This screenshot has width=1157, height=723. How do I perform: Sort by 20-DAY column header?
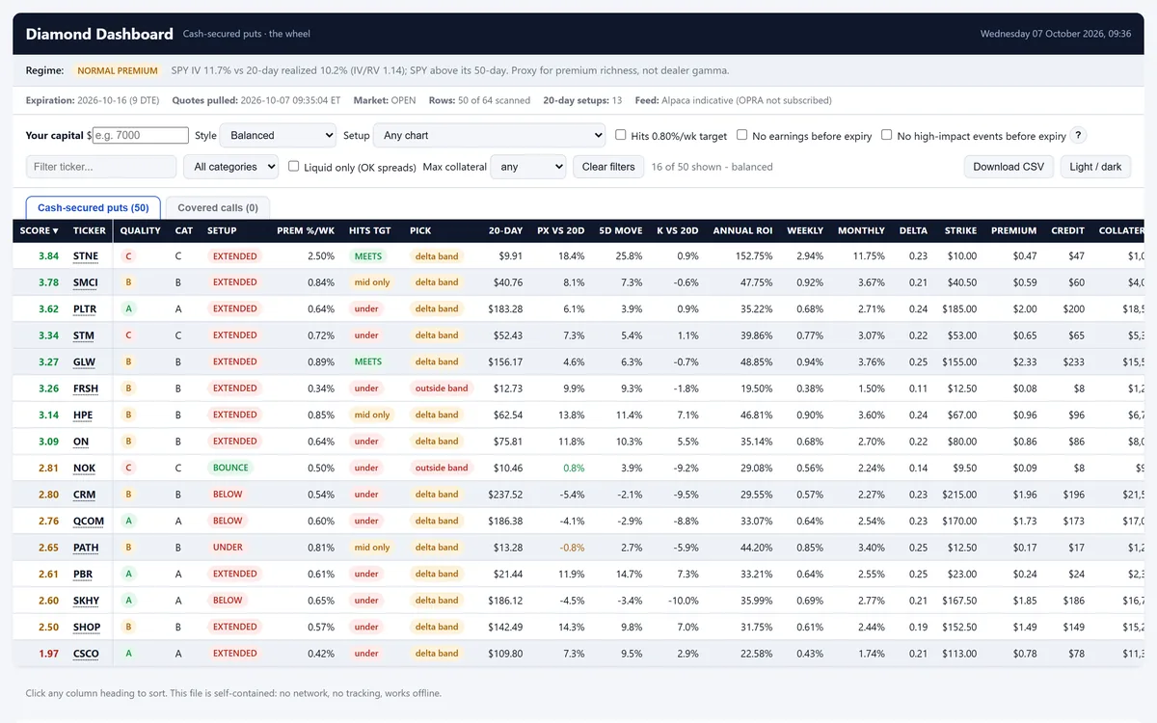pyautogui.click(x=505, y=230)
